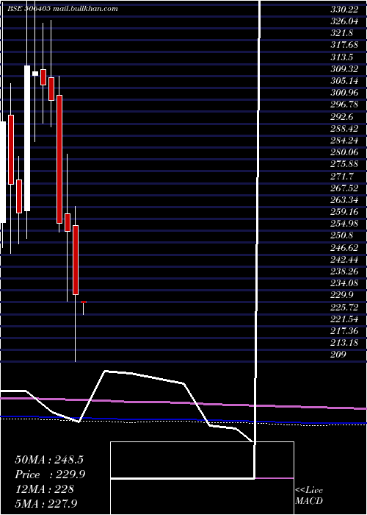Select the 321.8 price axis label

click(x=341, y=34)
